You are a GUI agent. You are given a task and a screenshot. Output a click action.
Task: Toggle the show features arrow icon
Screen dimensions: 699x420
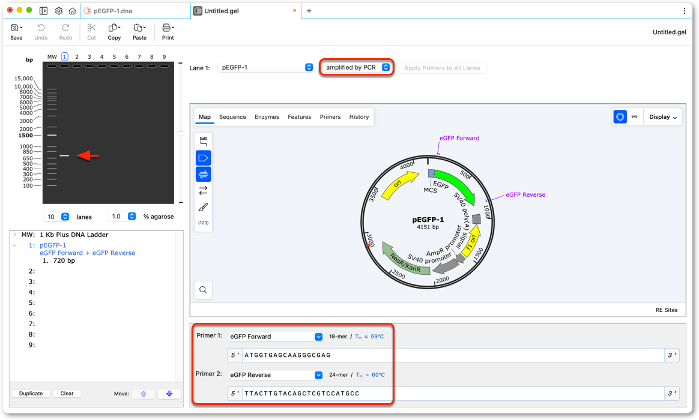(x=204, y=158)
